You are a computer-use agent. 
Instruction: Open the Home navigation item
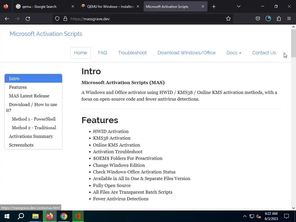click(80, 53)
